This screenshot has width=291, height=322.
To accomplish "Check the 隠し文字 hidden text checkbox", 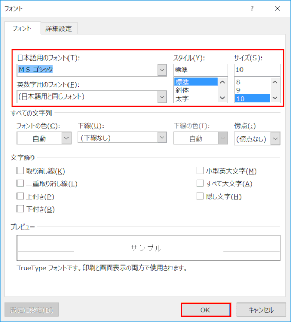I will point(200,196).
